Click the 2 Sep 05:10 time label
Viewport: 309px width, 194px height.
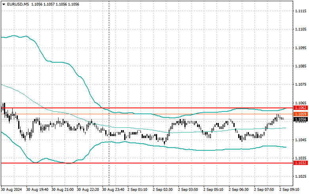click(213, 190)
